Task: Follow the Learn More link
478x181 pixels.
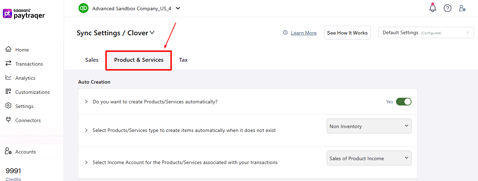Action: click(x=304, y=33)
